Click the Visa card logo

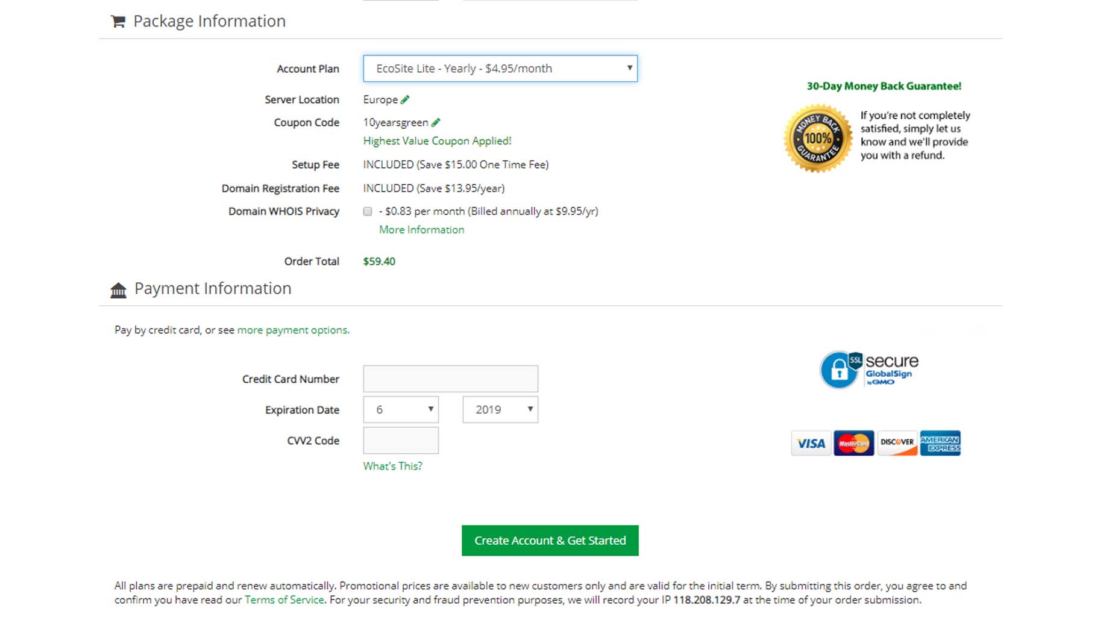[x=811, y=444]
